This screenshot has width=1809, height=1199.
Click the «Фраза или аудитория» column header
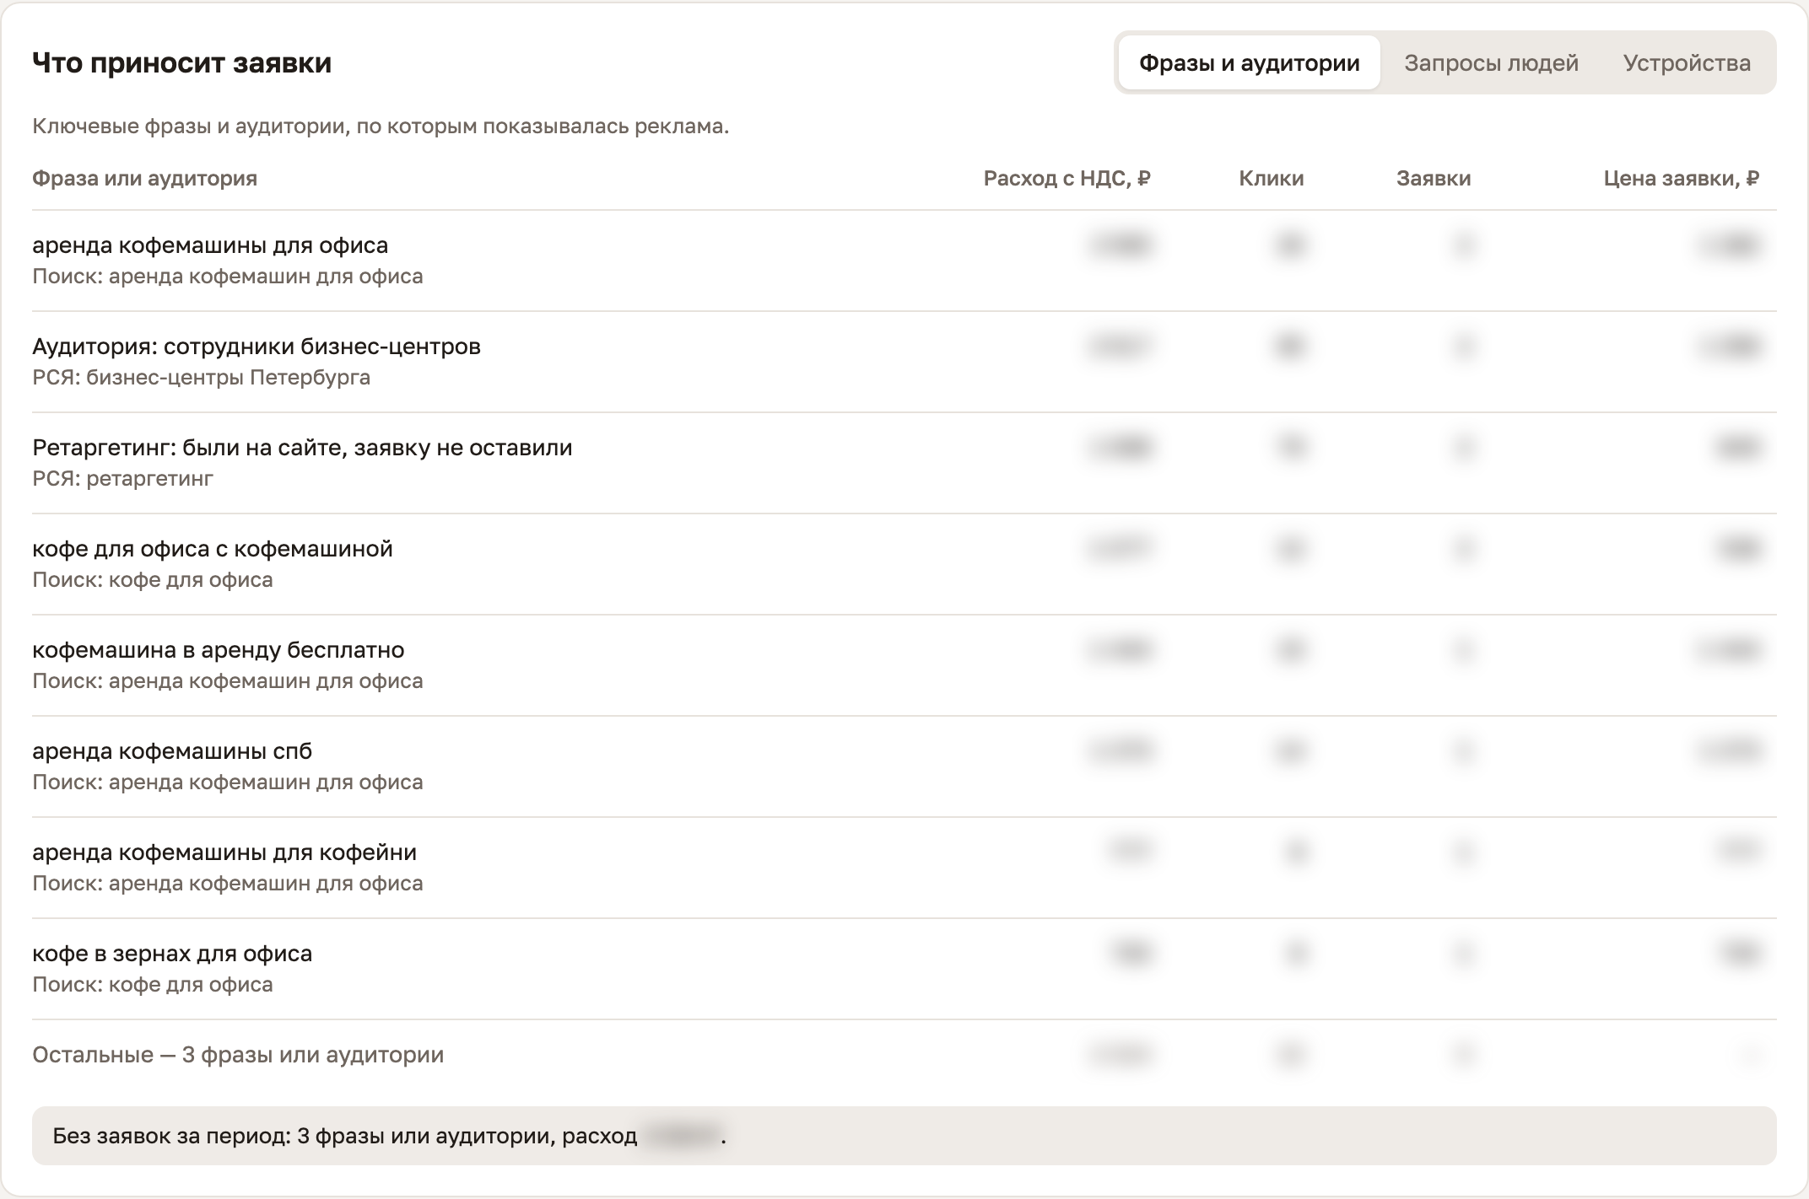point(145,179)
